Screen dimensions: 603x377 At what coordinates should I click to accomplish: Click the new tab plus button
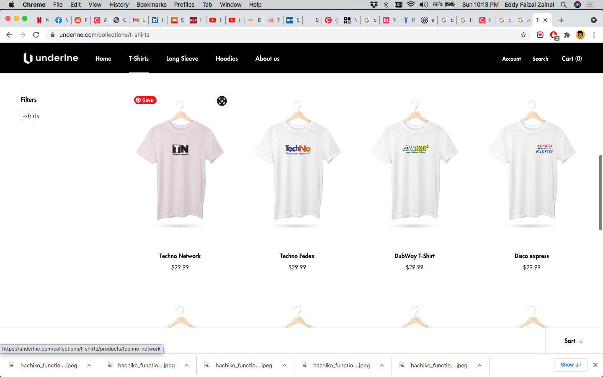[x=561, y=20]
